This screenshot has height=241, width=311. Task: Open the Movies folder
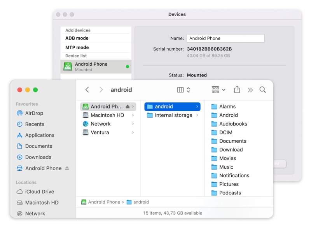224,158
